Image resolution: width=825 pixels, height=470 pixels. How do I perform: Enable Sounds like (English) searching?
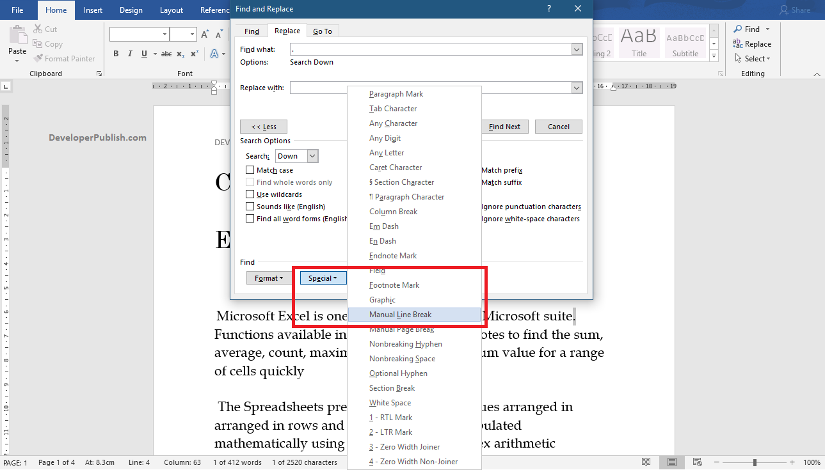(x=250, y=206)
